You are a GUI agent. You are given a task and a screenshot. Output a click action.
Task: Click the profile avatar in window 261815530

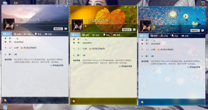pyautogui.click(x=9, y=24)
